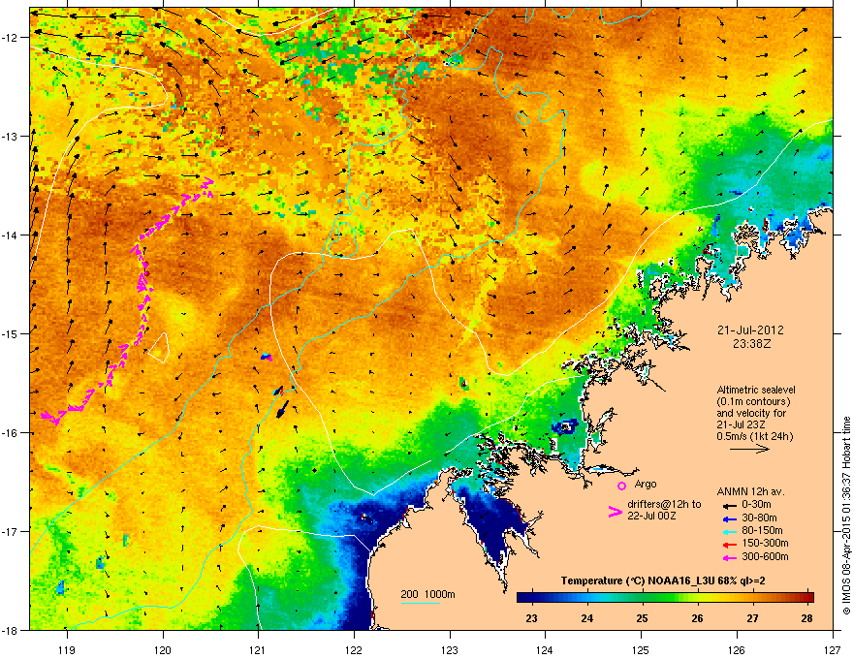
Task: Click the black 0-30m arrow legend symbol
Action: point(728,504)
